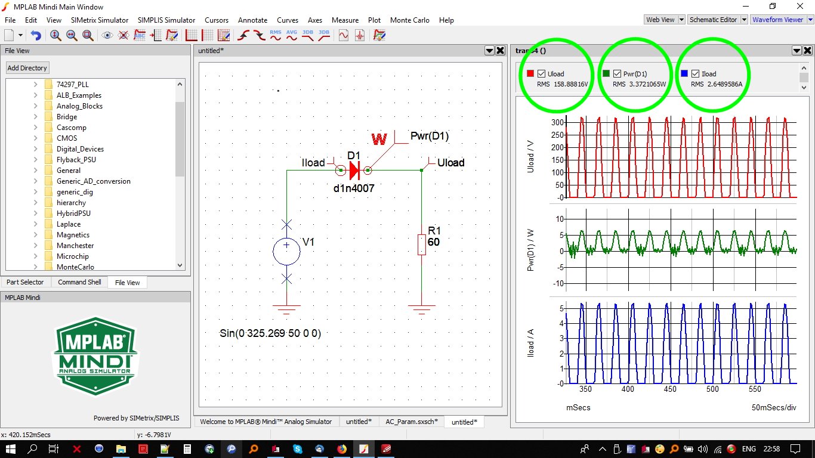Switch to the Welcome to MPLAB Mindi tab
This screenshot has width=815, height=458.
coord(266,422)
